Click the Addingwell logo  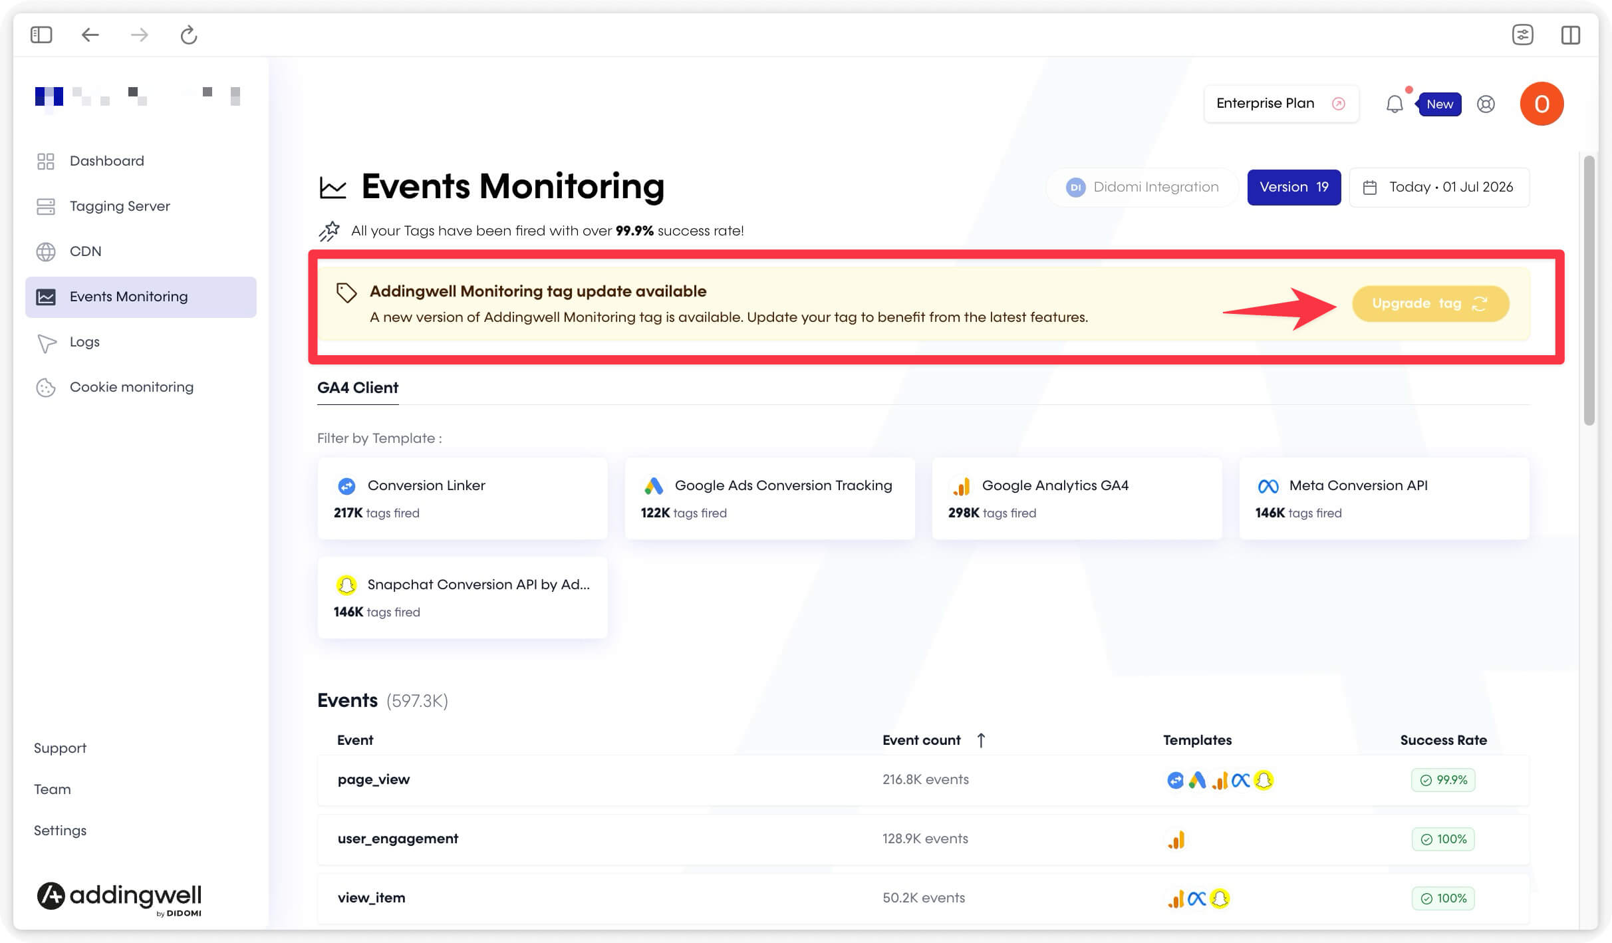click(x=119, y=899)
